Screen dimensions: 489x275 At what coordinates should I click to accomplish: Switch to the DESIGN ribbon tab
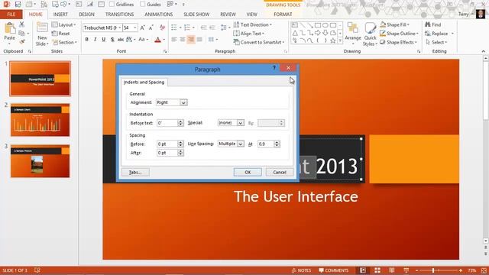pyautogui.click(x=86, y=15)
